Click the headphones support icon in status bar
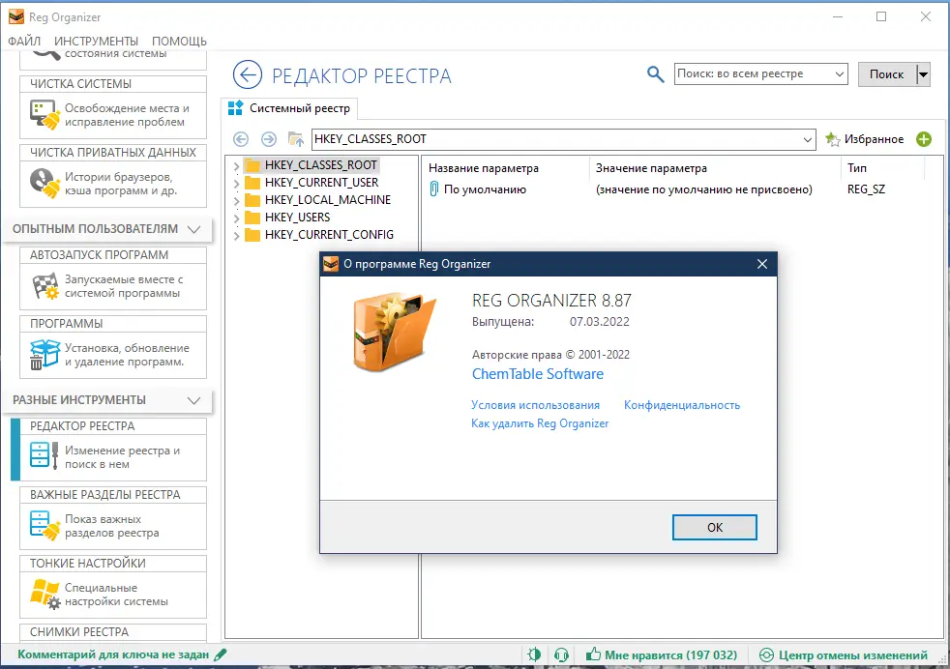The image size is (950, 669). tap(562, 654)
